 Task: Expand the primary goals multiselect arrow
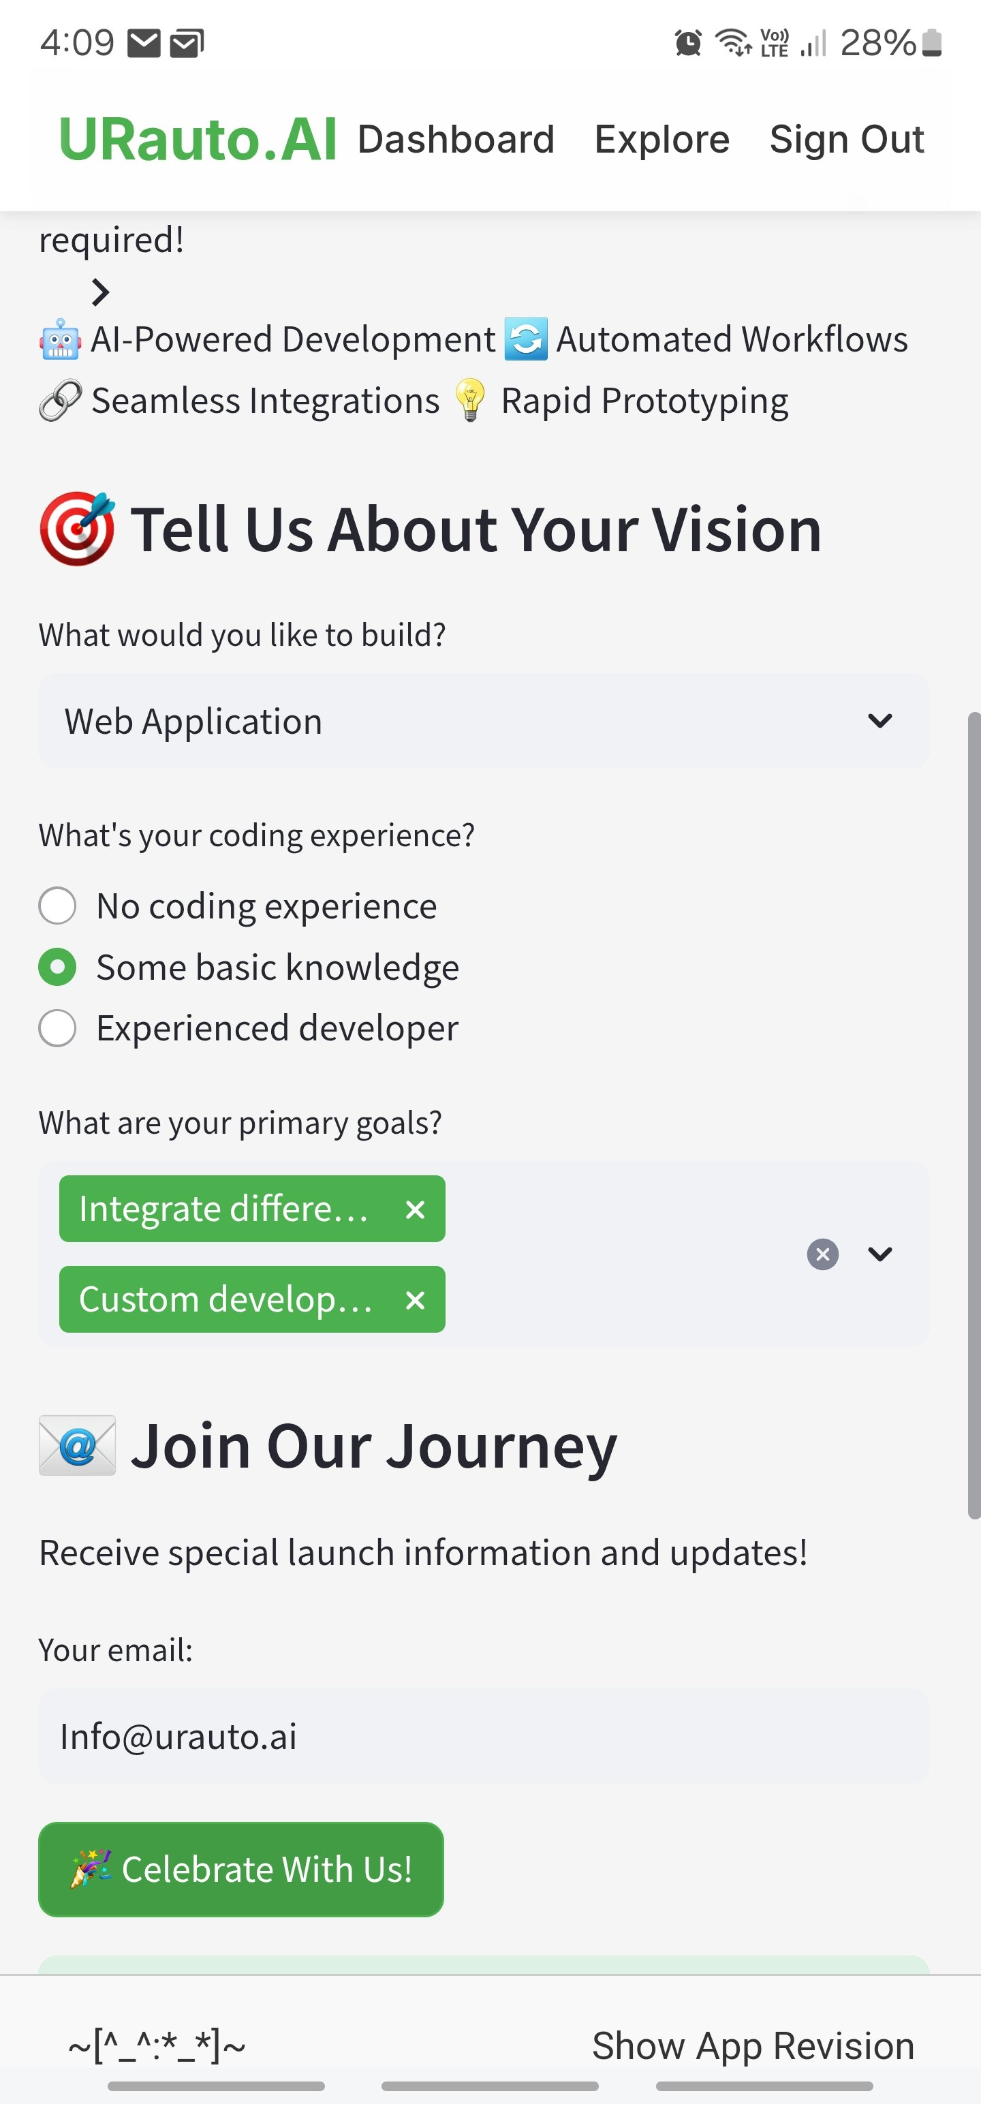(x=879, y=1254)
